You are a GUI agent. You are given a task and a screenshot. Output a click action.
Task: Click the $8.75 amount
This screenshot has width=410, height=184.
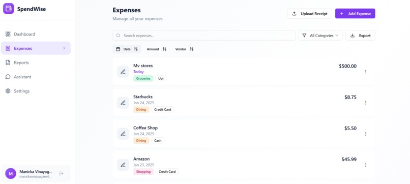click(350, 97)
